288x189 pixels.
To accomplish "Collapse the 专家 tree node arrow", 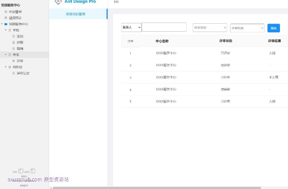I will coord(6,55).
